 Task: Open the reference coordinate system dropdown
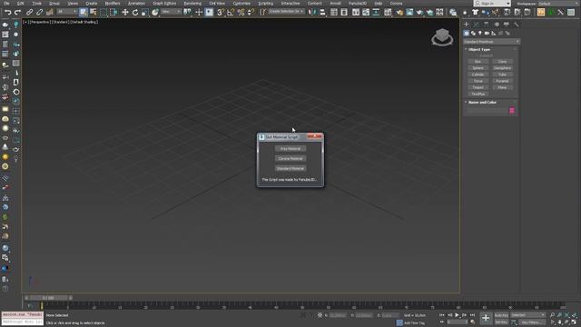click(171, 12)
